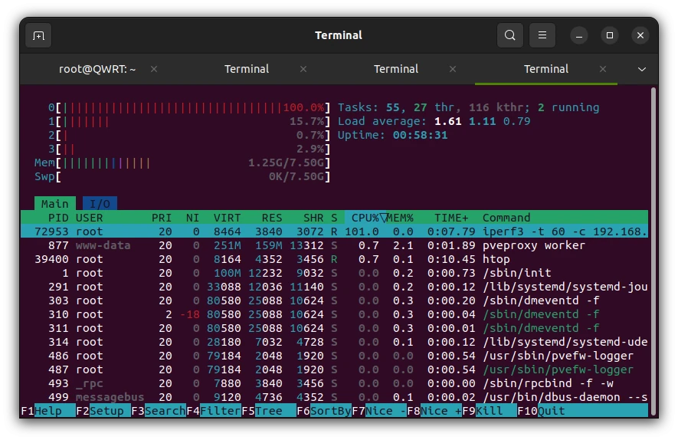
Task: Close the root@QWRT tab
Action: coord(154,69)
